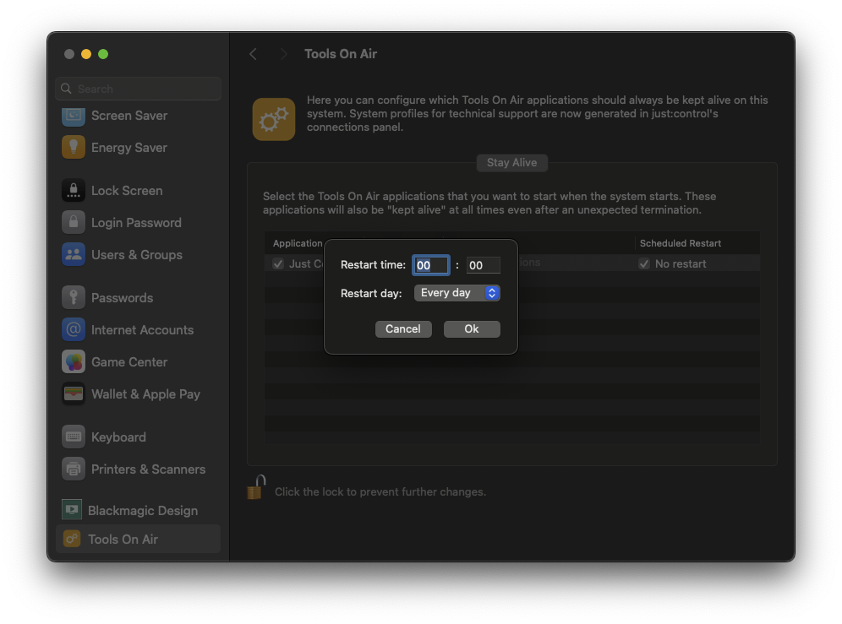Select Login Password label in sidebar
Image resolution: width=842 pixels, height=624 pixels.
[x=136, y=223]
